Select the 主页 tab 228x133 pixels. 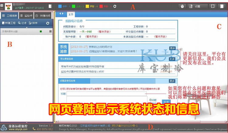71,15
